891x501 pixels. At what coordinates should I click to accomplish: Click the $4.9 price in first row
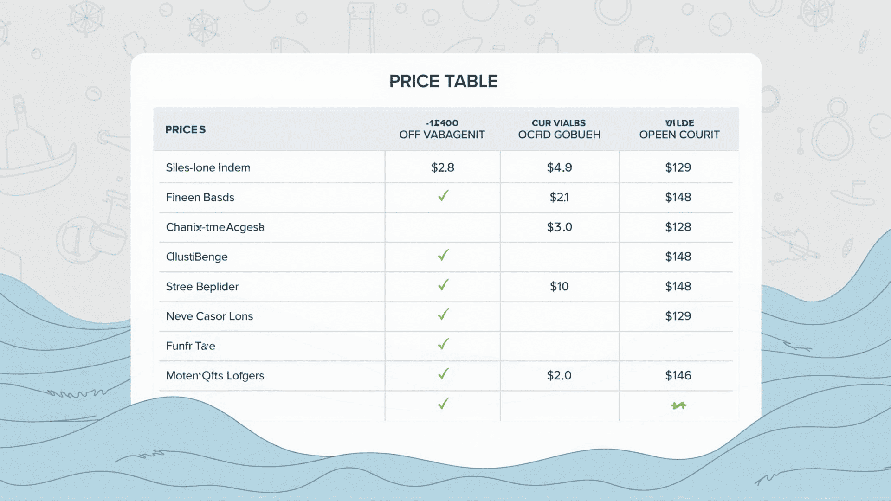click(x=559, y=167)
